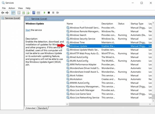Click the Back arrow toolbar icon
The image size is (155, 114).
(x=2, y=13)
